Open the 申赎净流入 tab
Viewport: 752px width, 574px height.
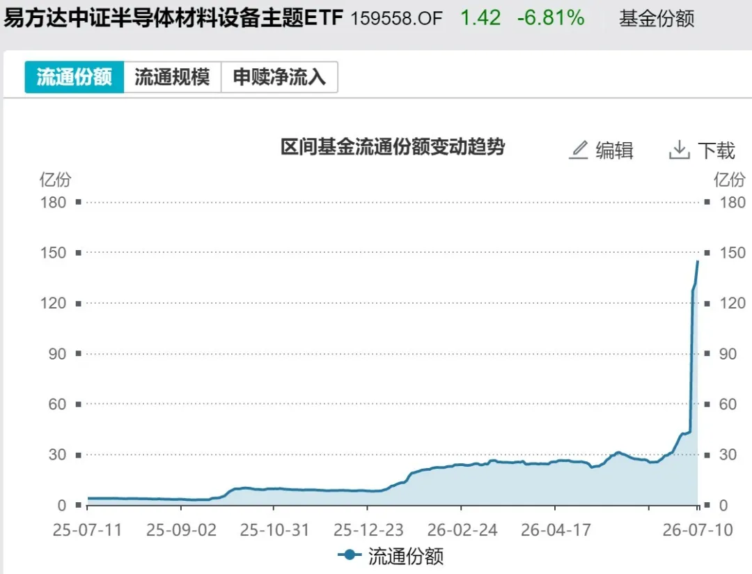[x=280, y=77]
